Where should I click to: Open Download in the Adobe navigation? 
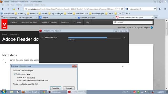point(65,22)
